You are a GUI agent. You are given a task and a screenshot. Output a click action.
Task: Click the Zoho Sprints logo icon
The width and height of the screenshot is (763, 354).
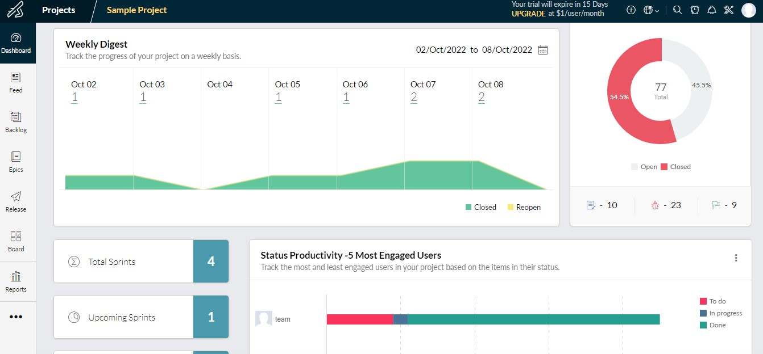point(16,10)
